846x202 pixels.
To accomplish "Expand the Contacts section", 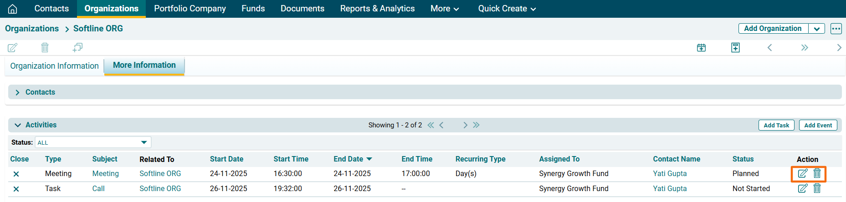I will (x=18, y=92).
